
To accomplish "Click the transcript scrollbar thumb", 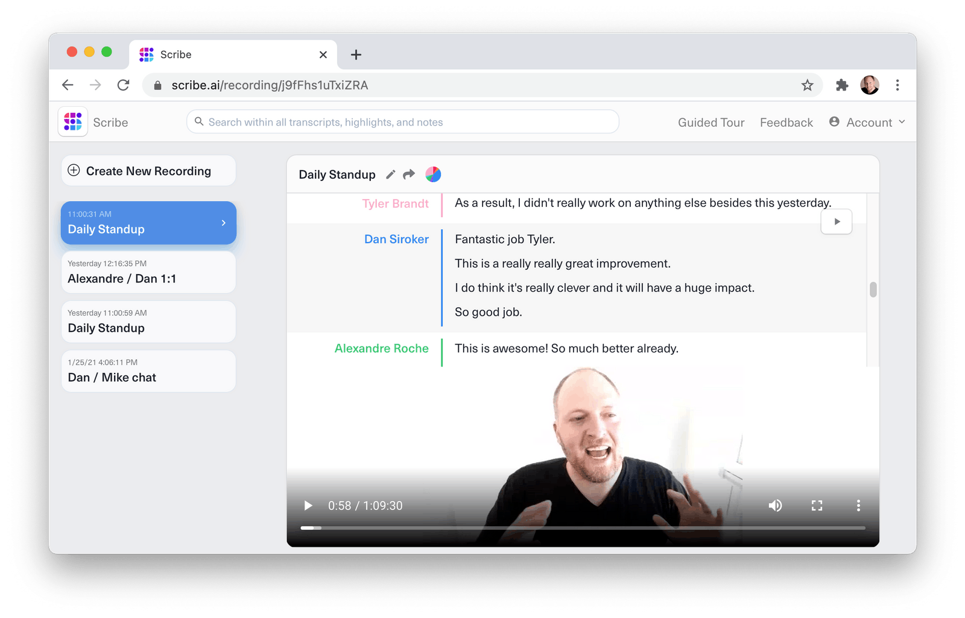I will click(873, 290).
